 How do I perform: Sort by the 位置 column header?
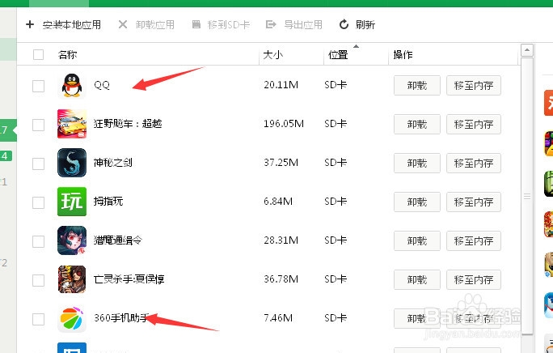tap(338, 55)
